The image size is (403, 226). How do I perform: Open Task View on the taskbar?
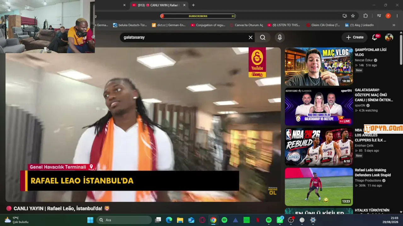tap(158, 220)
